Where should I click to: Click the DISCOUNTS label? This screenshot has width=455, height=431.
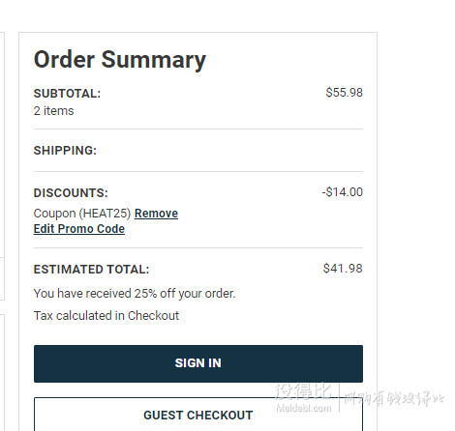(71, 193)
